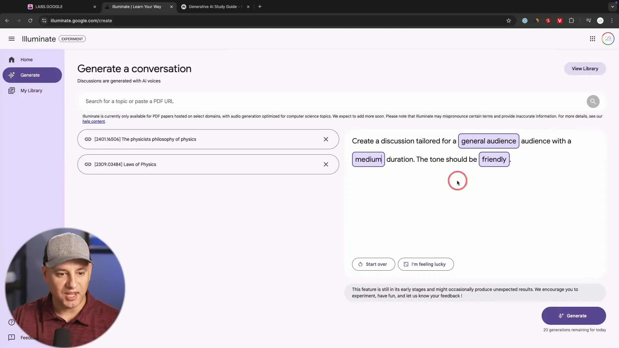Open the Chrome three-dot menu
The image size is (619, 348).
point(612,21)
